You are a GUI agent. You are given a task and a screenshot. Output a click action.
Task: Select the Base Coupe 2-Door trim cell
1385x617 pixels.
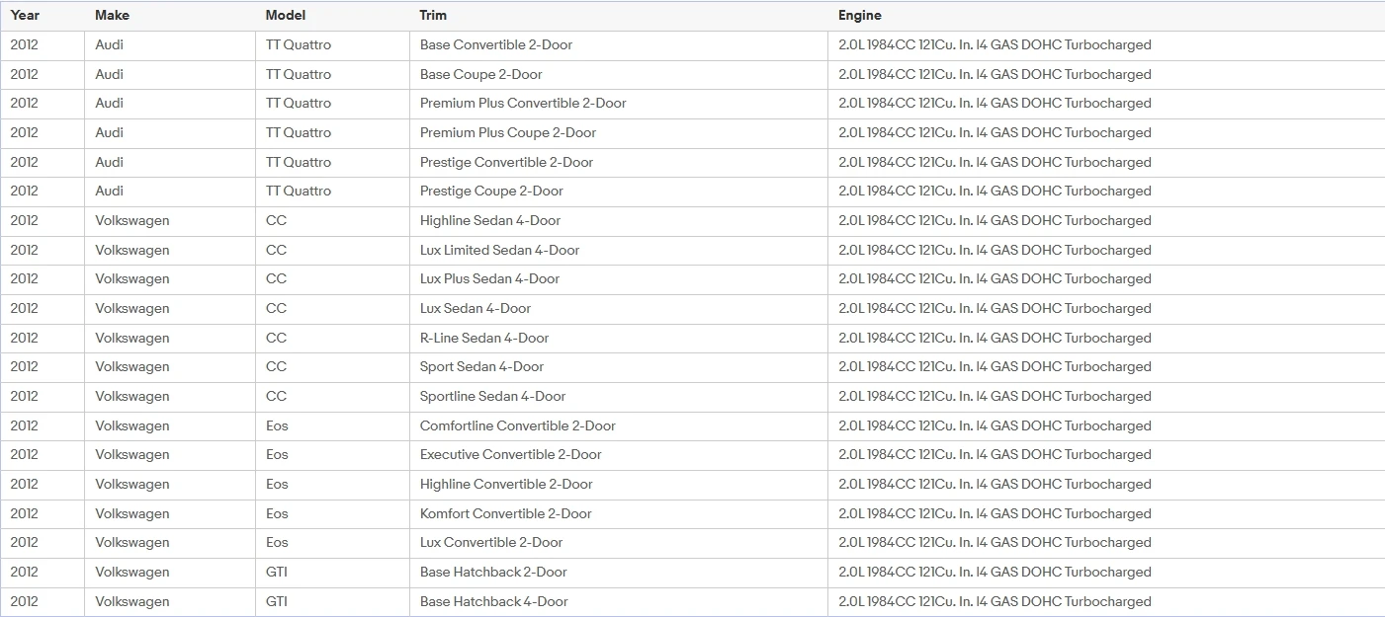point(619,75)
